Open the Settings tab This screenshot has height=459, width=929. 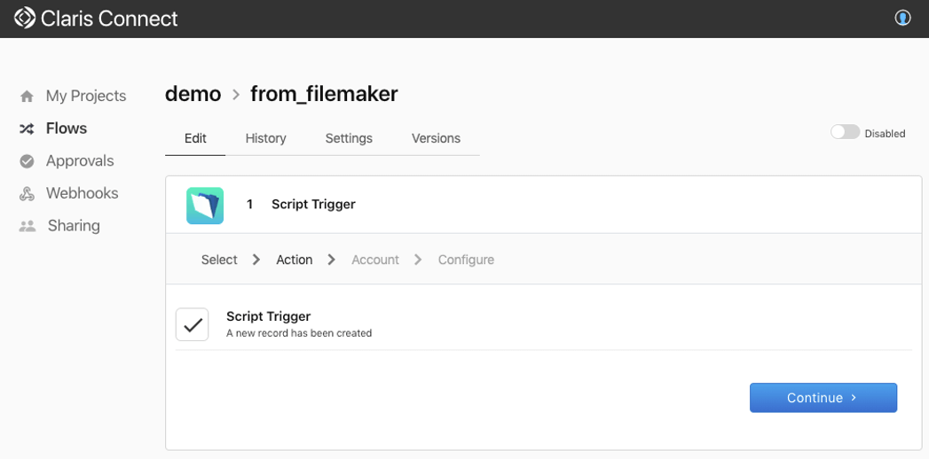349,138
